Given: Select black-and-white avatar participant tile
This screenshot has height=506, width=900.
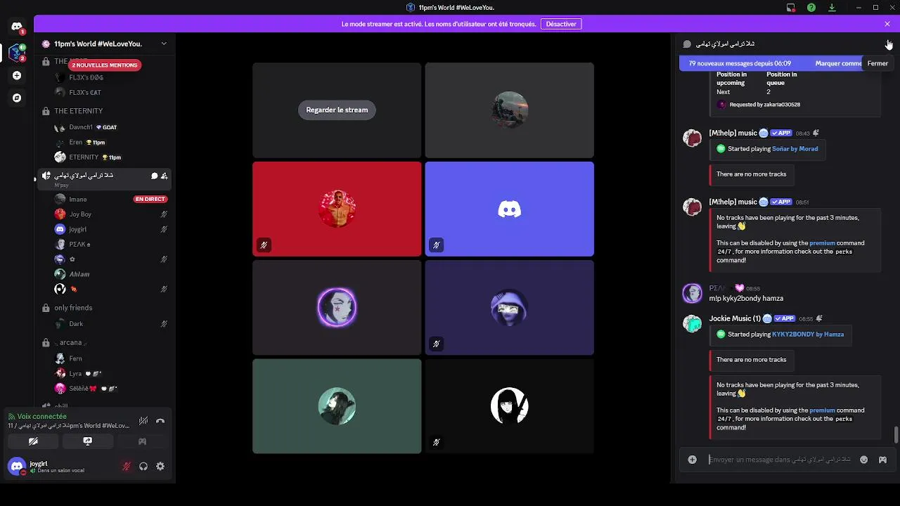Looking at the screenshot, I should click(x=509, y=406).
